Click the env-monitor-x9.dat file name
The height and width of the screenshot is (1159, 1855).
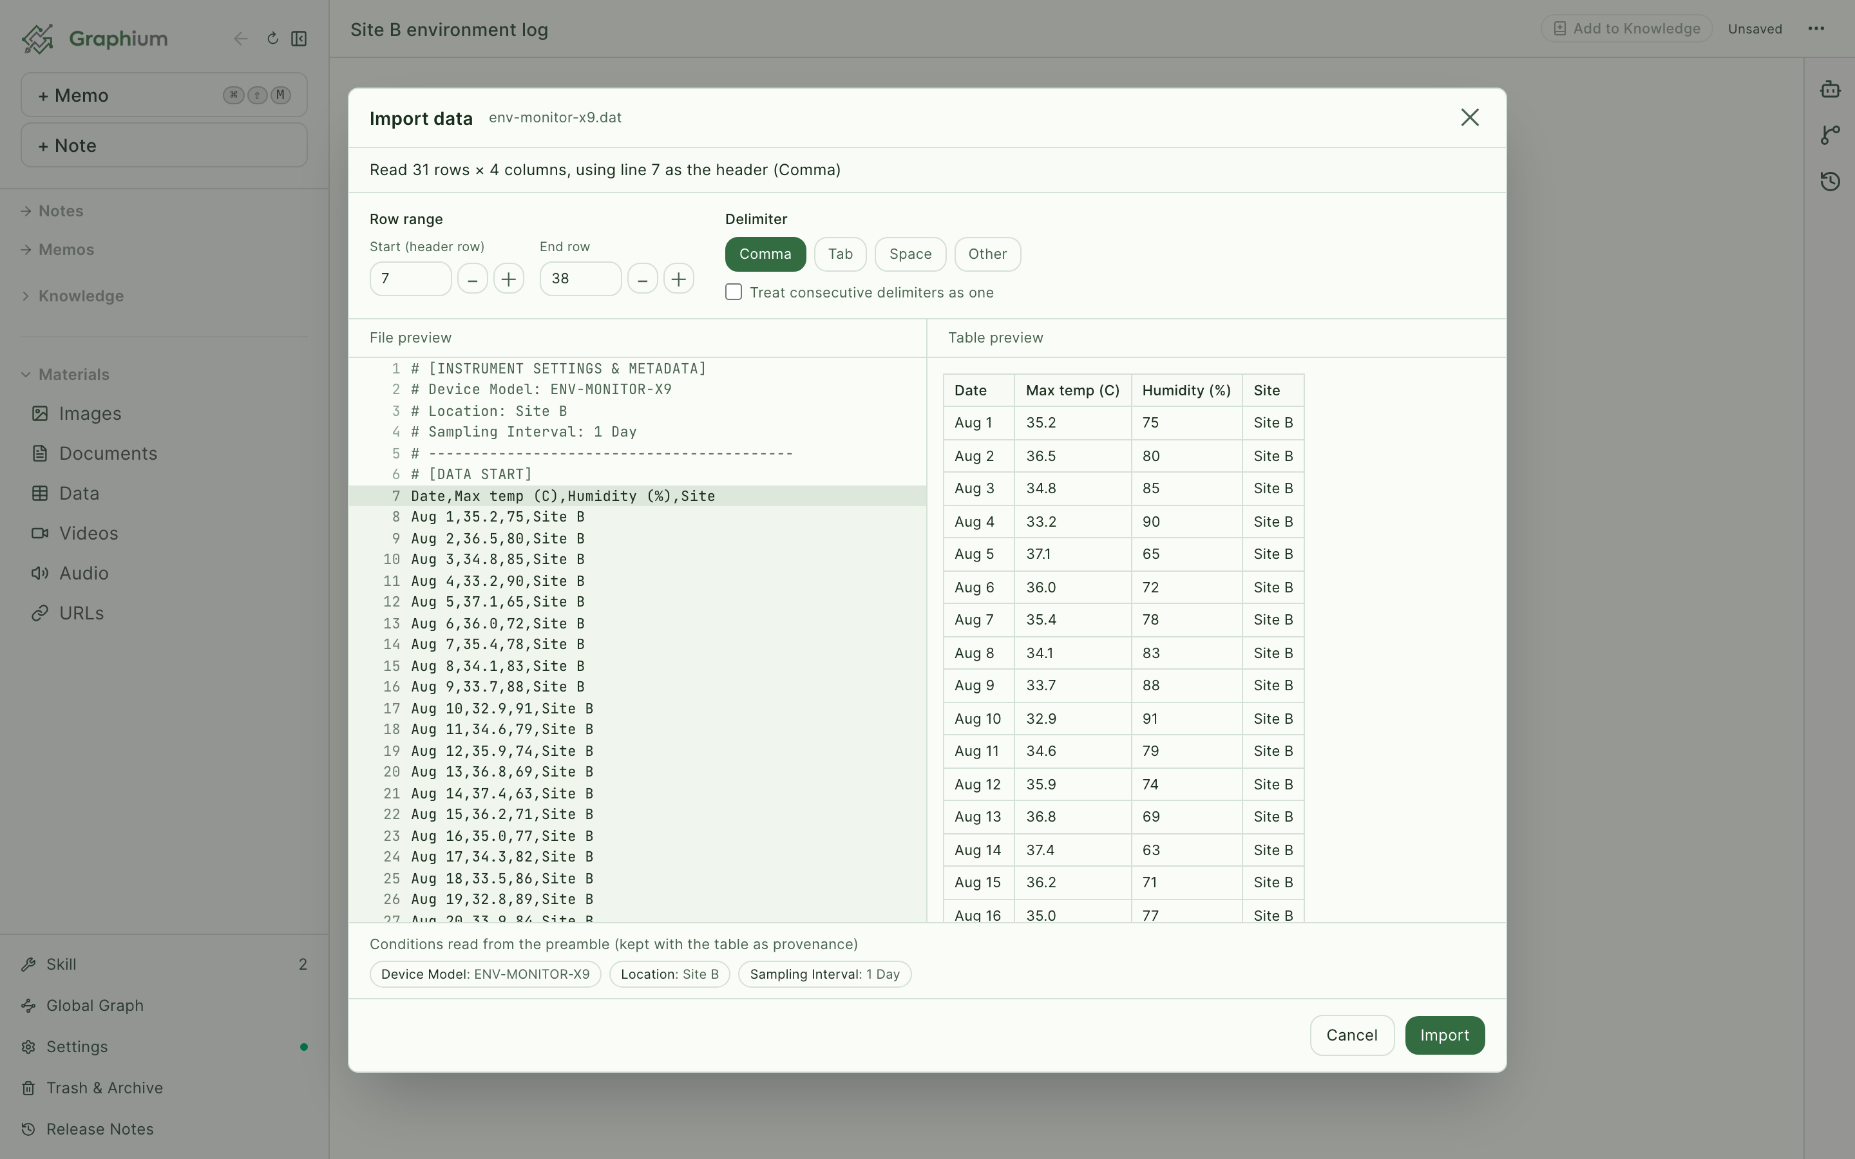coord(555,118)
